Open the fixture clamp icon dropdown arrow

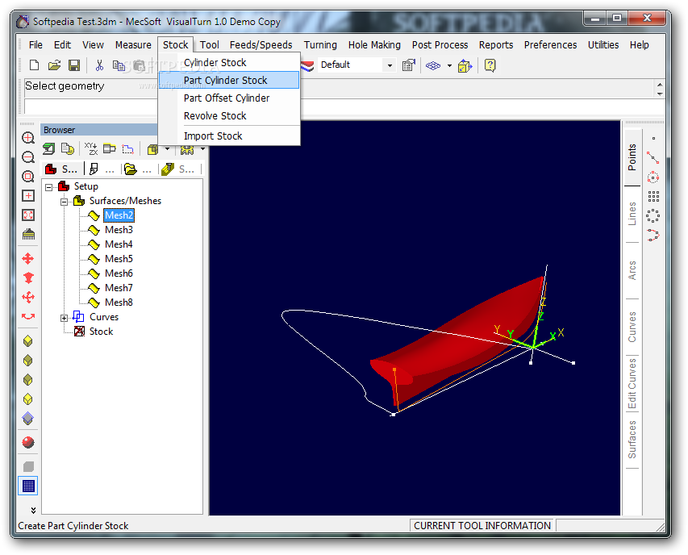[x=202, y=149]
